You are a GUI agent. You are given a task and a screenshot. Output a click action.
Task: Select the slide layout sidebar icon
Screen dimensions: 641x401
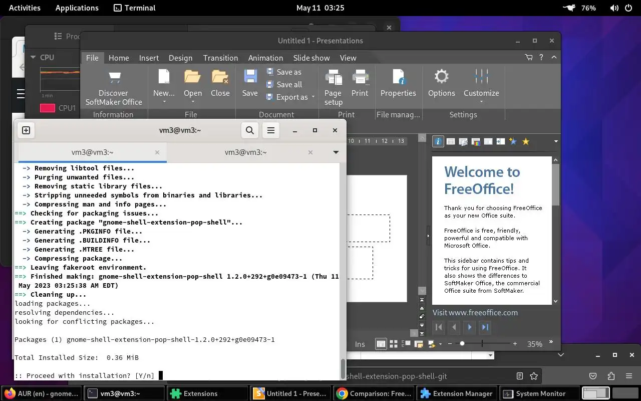(451, 142)
